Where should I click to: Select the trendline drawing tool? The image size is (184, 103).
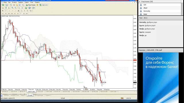click(15, 11)
